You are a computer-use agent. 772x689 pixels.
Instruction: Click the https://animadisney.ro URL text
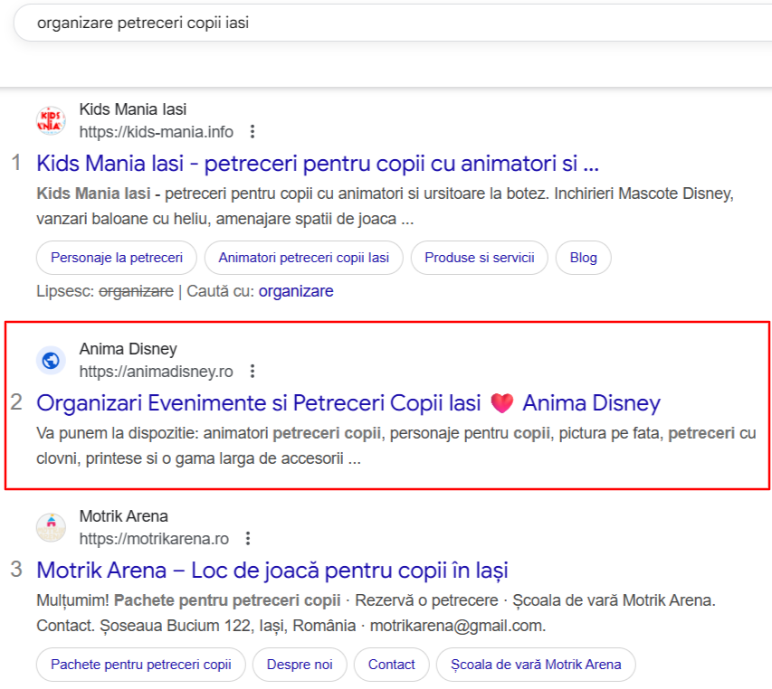(156, 372)
